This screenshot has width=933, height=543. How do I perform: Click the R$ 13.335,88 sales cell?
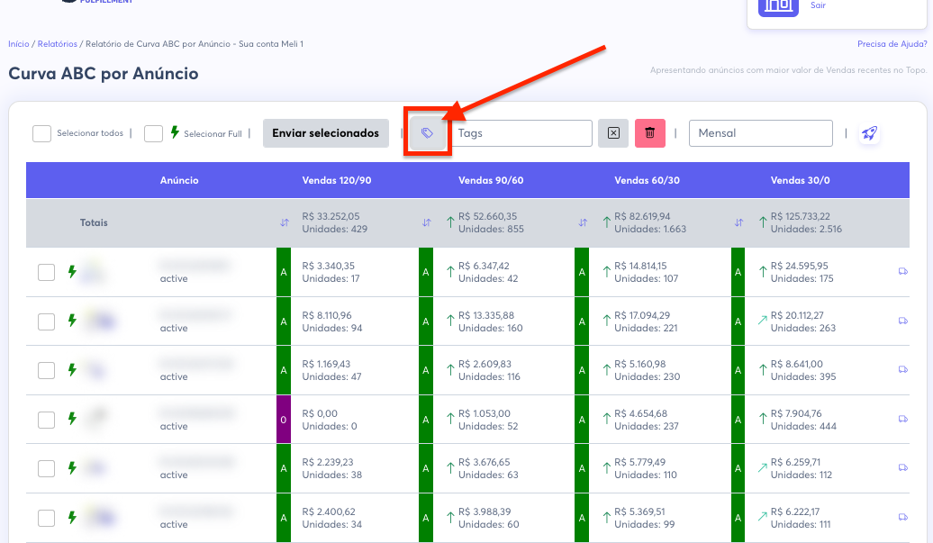click(x=486, y=315)
